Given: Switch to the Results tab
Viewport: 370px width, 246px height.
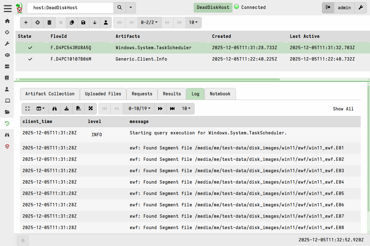Looking at the screenshot, I should [x=172, y=94].
